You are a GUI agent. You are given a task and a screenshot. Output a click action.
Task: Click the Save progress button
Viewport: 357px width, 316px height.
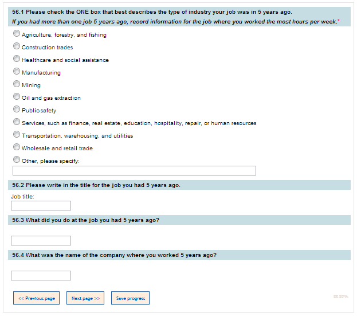coord(130,298)
